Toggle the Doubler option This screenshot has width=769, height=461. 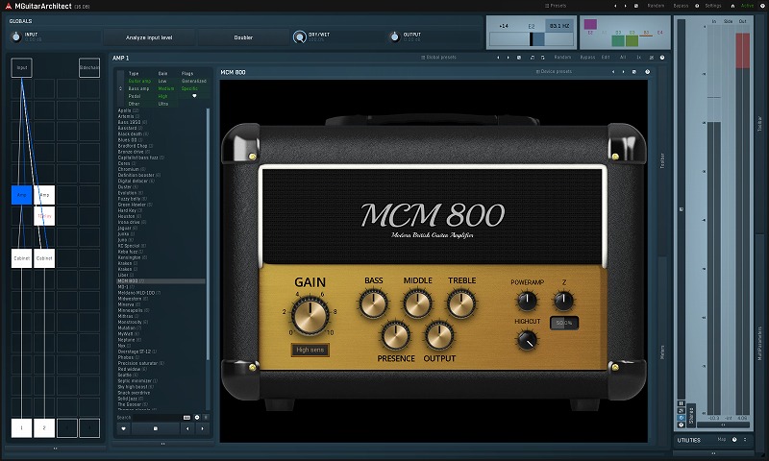[243, 37]
